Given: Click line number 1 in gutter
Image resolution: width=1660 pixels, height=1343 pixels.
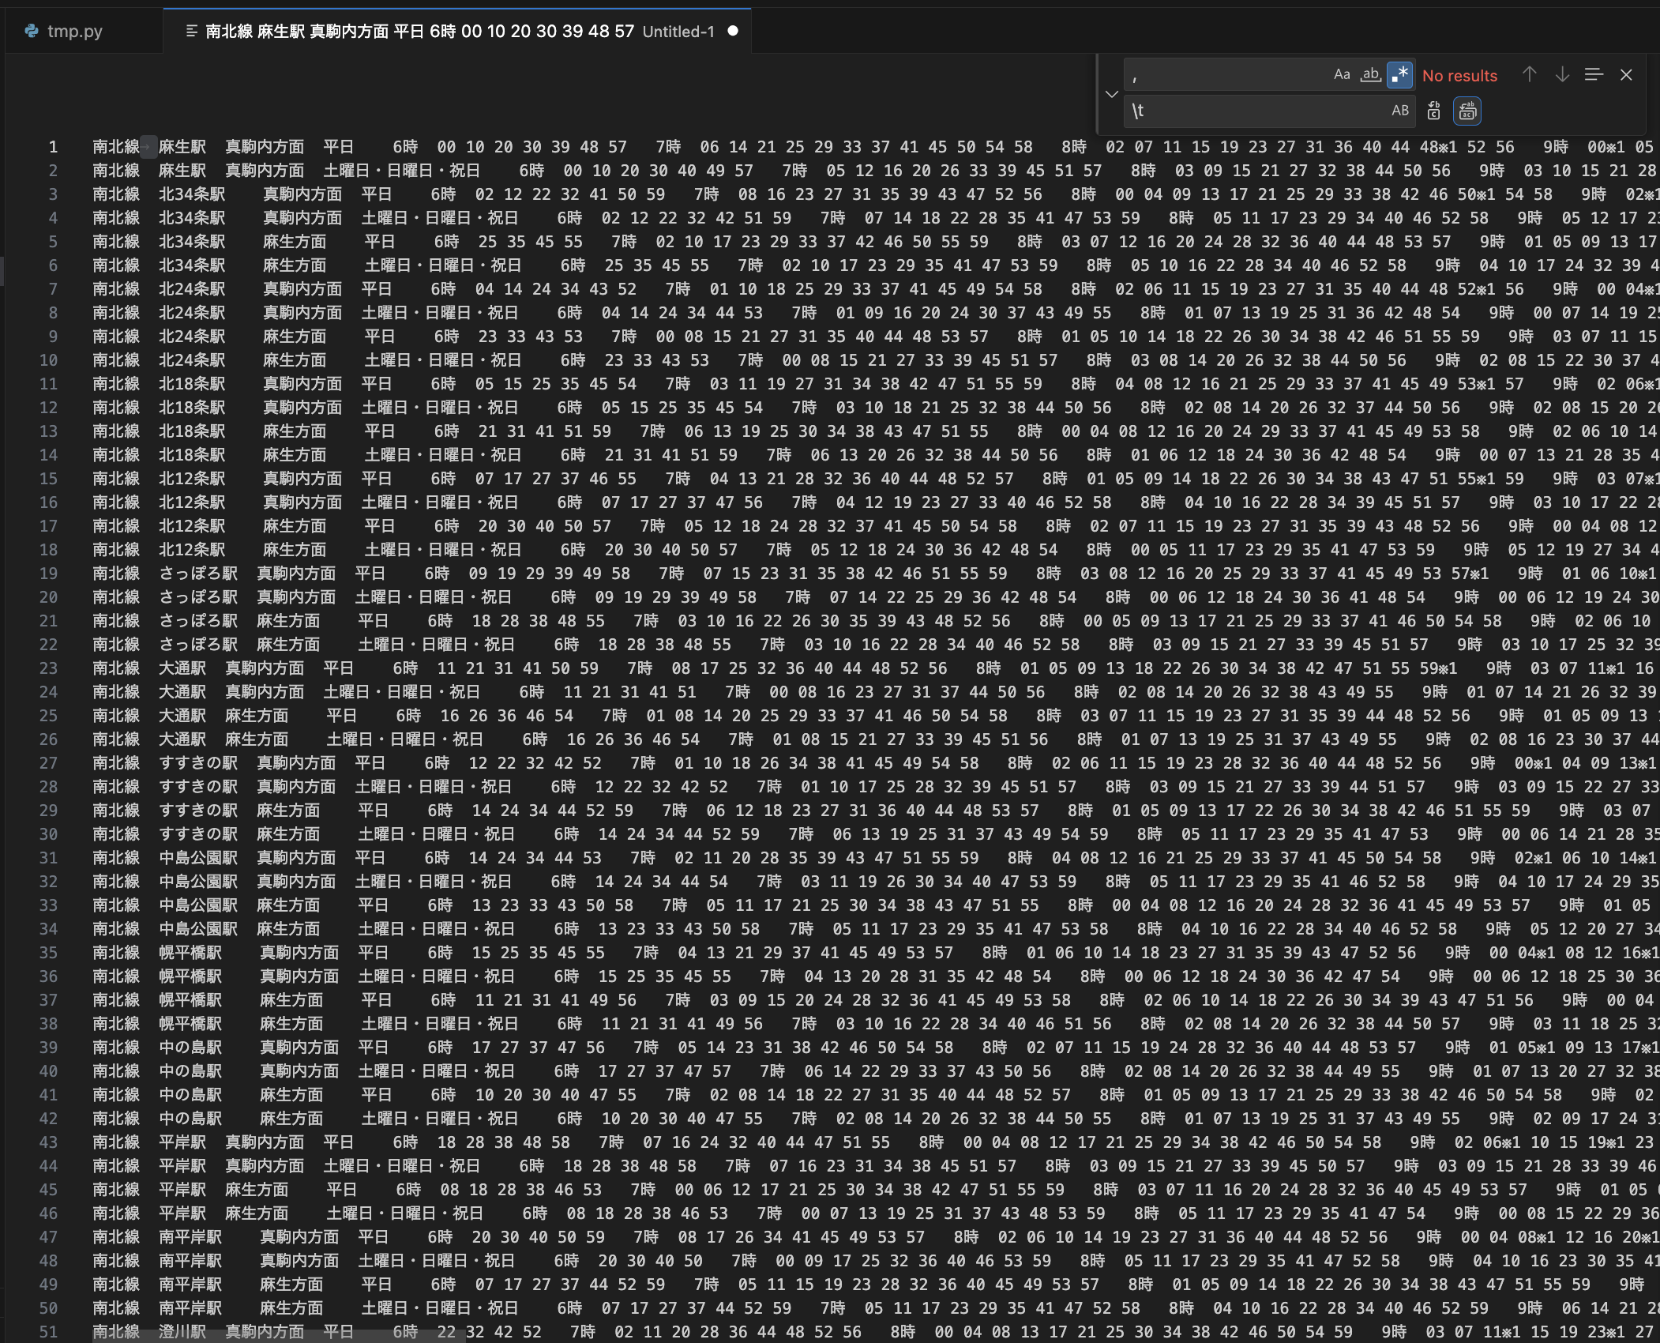Looking at the screenshot, I should 53,147.
